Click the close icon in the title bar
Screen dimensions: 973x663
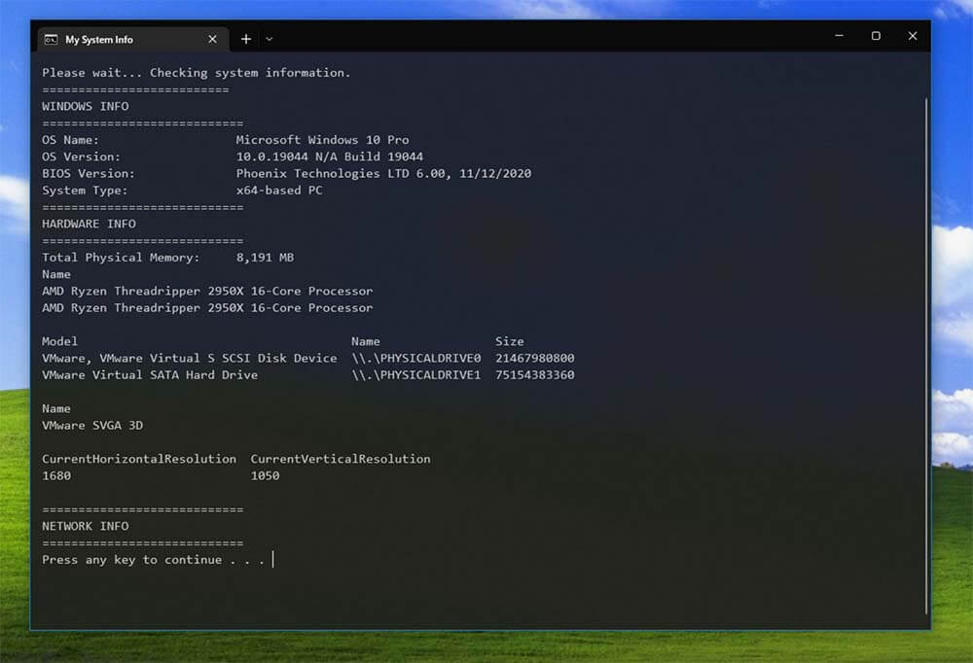click(912, 36)
